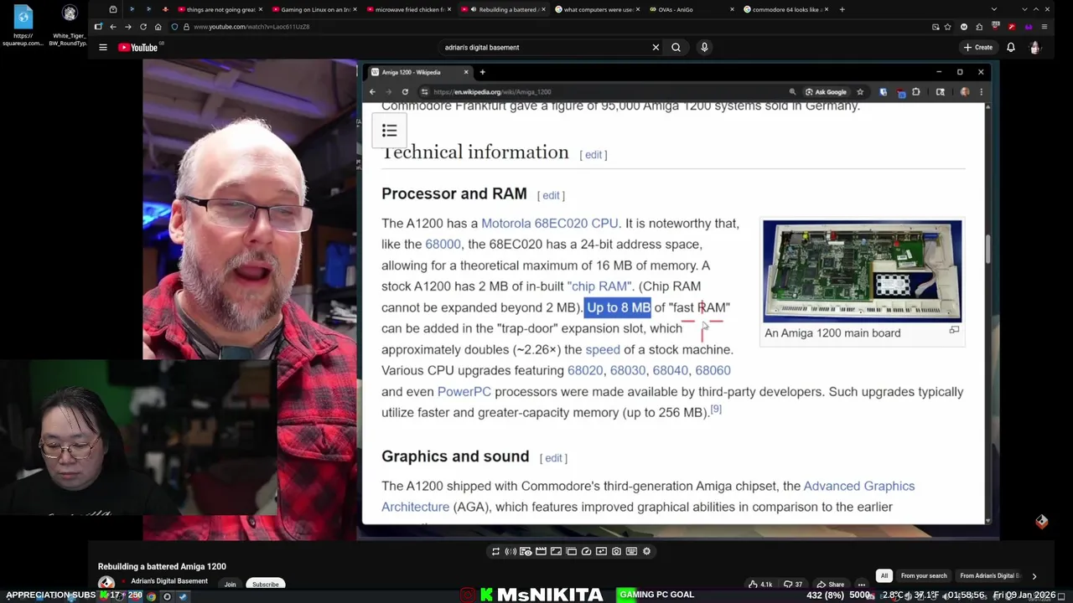This screenshot has height=603, width=1073.
Task: Share the video
Action: coord(831,584)
